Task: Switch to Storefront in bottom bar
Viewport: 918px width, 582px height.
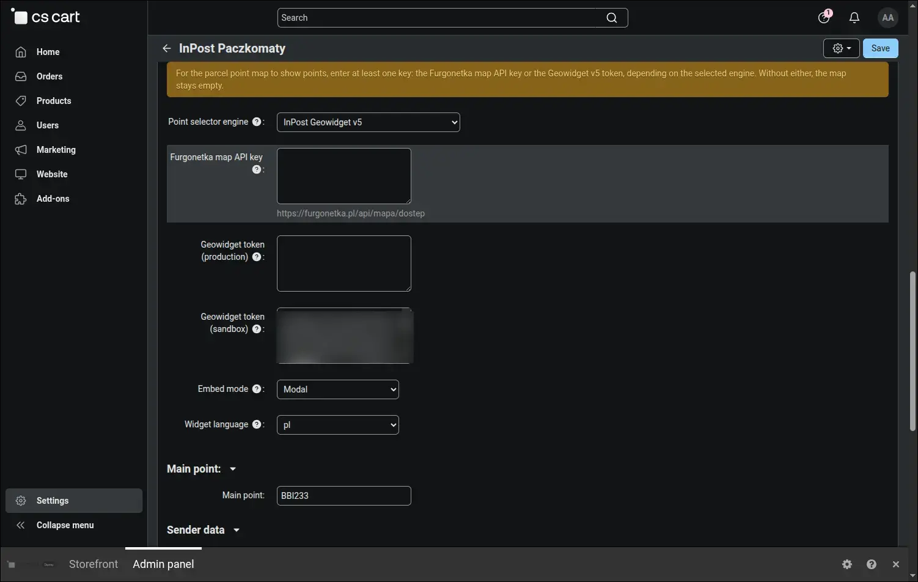Action: [94, 564]
